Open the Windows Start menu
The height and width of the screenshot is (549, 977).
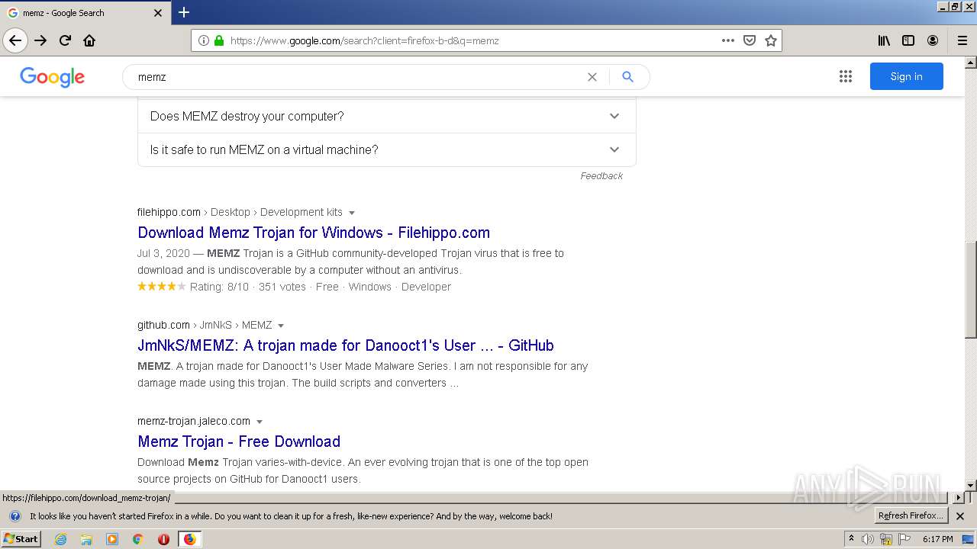(x=21, y=539)
